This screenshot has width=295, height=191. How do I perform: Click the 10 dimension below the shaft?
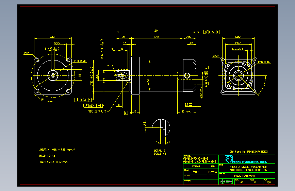click(118, 105)
